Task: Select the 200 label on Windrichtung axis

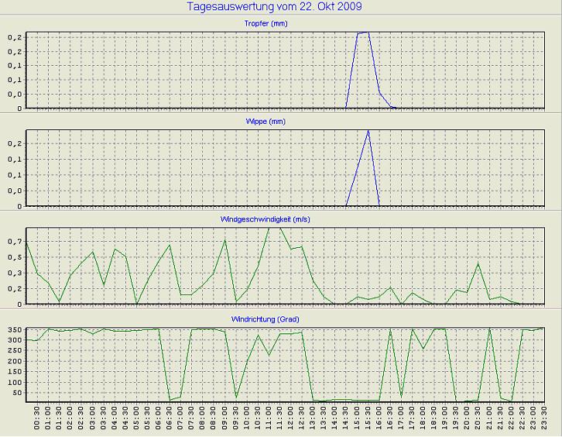Action: coord(12,362)
